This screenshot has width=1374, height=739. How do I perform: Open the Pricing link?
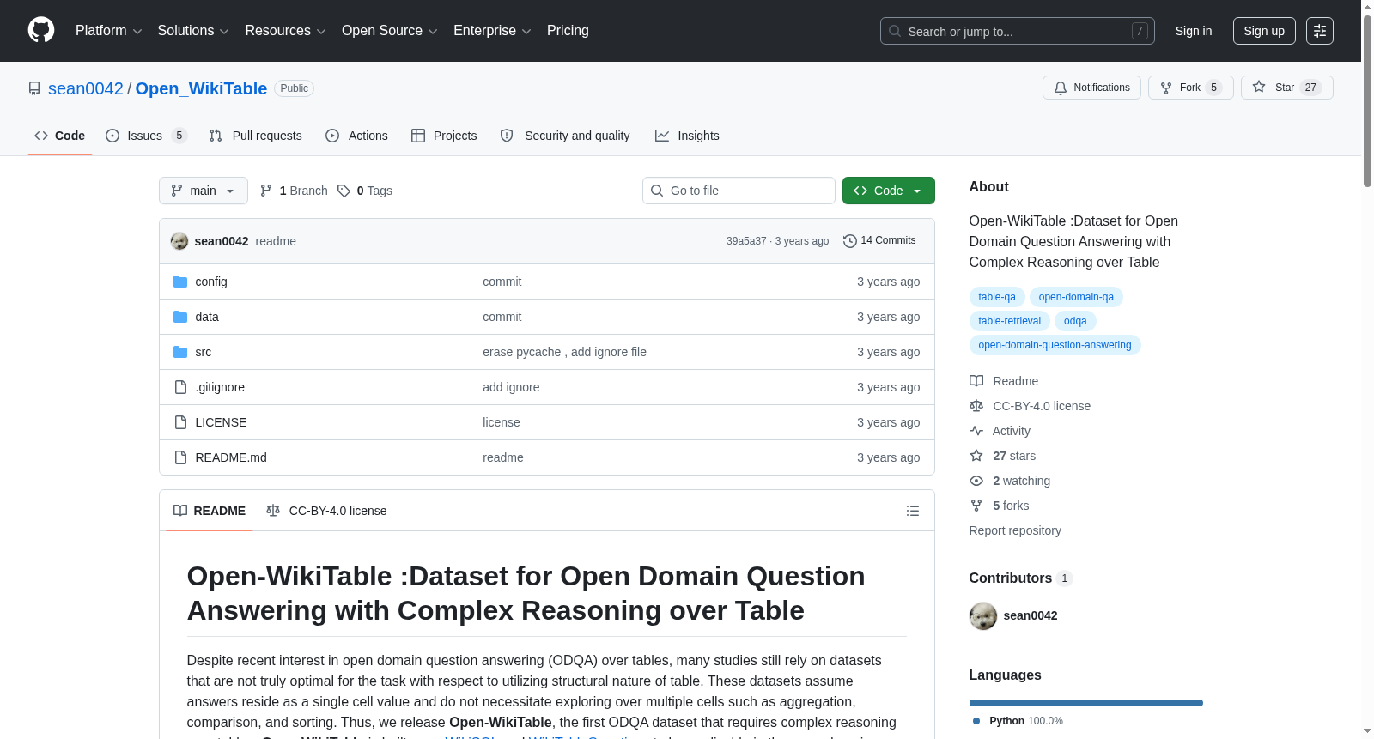coord(568,31)
